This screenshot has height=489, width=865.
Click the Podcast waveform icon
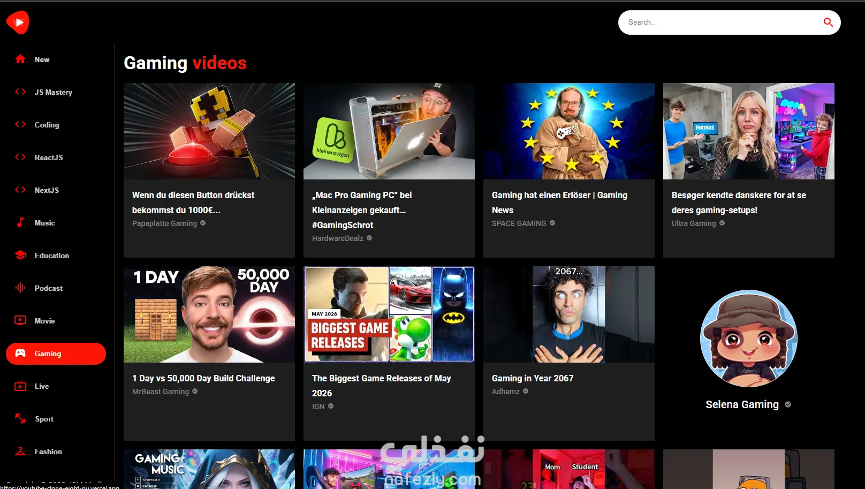pos(20,288)
